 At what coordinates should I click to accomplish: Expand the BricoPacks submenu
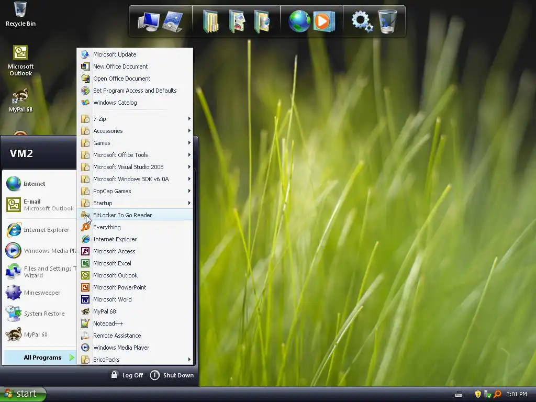(136, 359)
